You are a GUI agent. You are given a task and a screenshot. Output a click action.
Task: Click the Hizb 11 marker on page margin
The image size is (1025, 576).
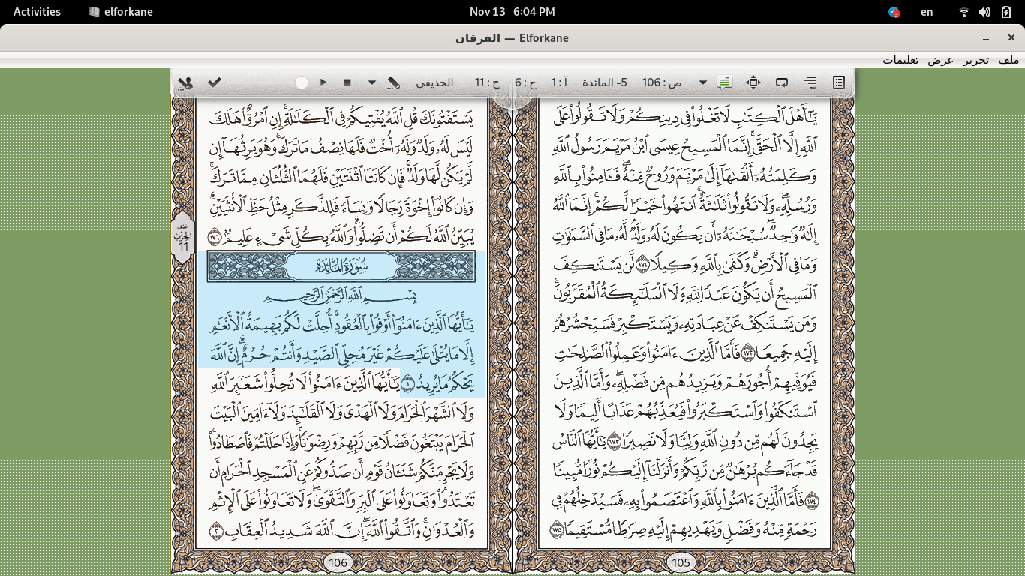pos(183,236)
